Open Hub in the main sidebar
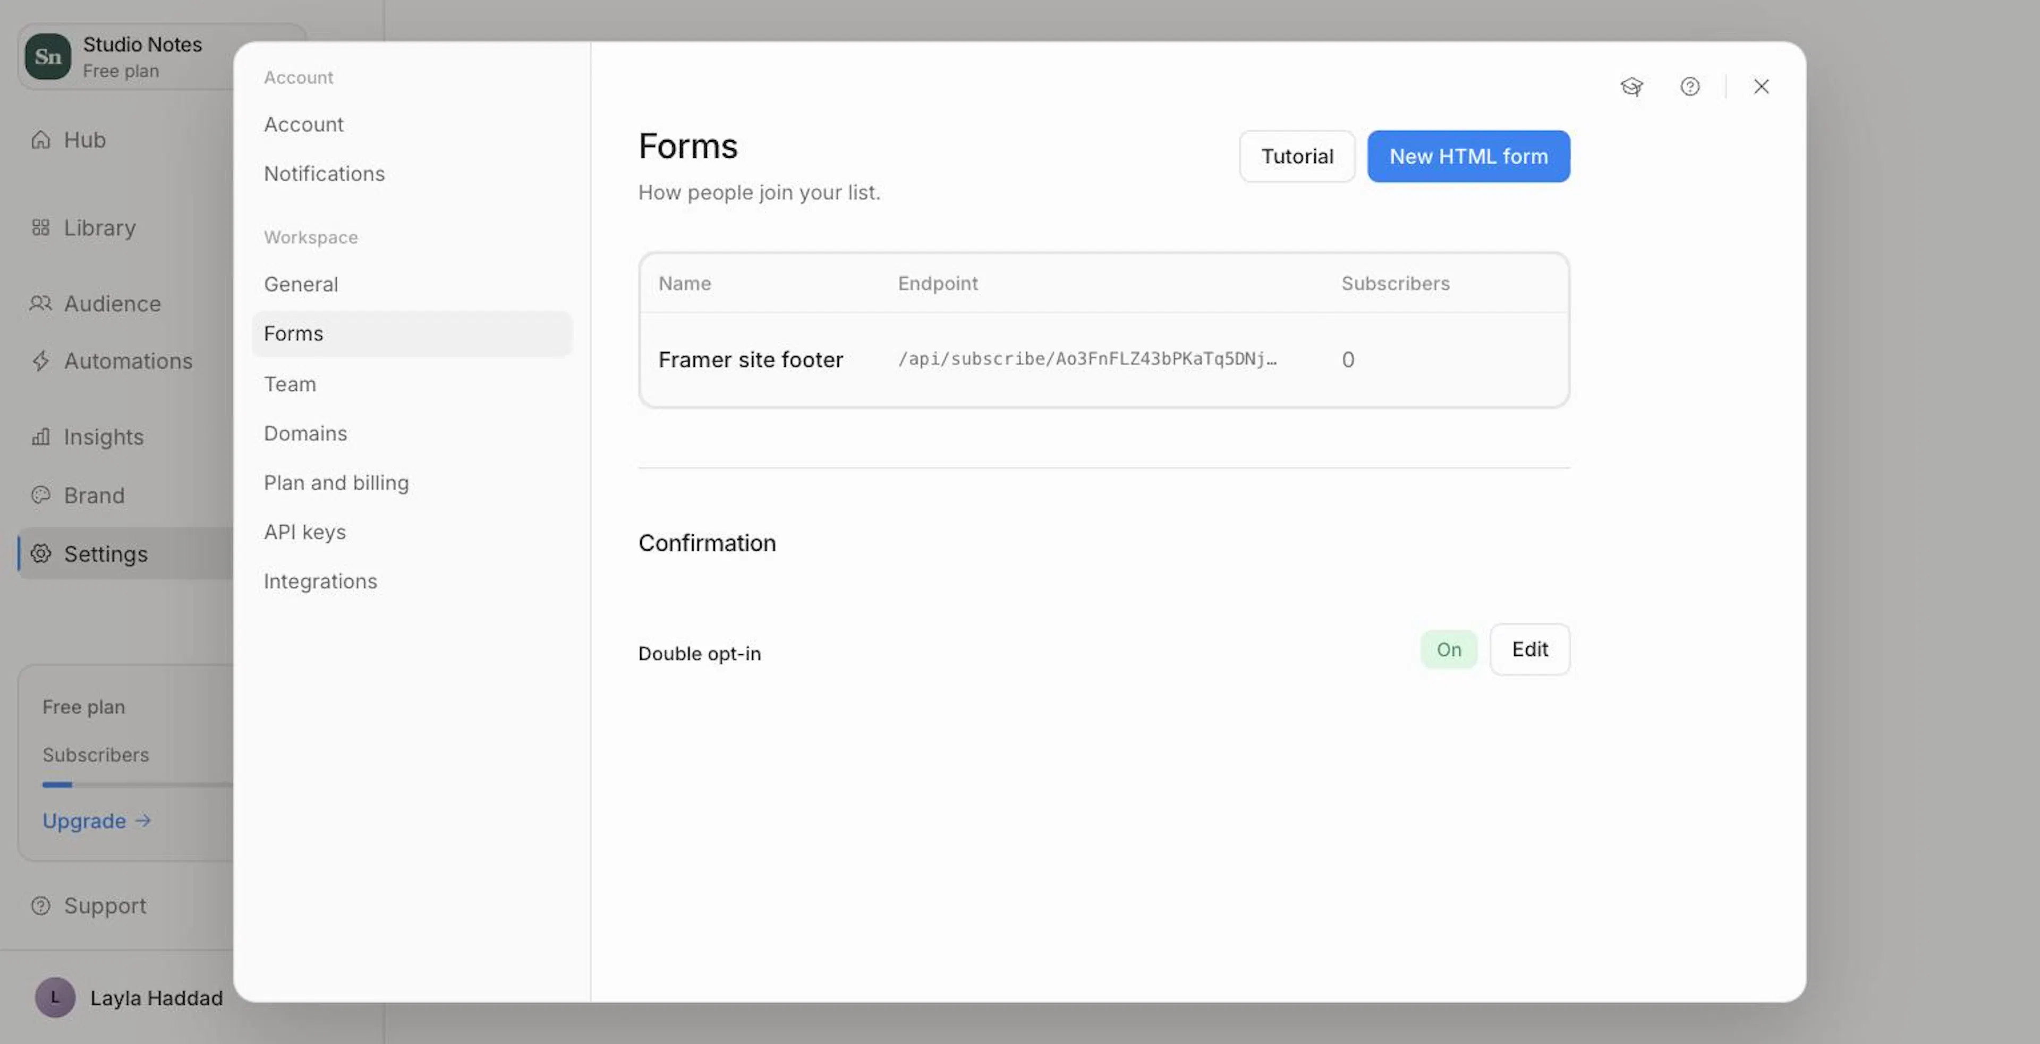Viewport: 2040px width, 1044px height. 85,139
